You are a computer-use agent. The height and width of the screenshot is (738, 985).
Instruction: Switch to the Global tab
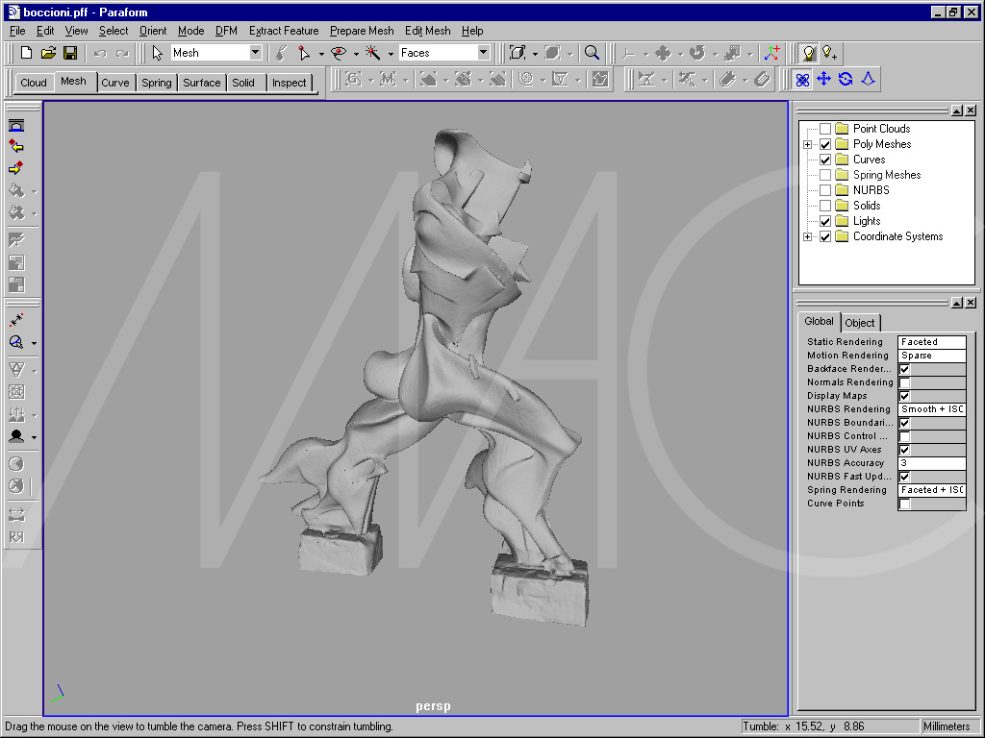point(819,321)
